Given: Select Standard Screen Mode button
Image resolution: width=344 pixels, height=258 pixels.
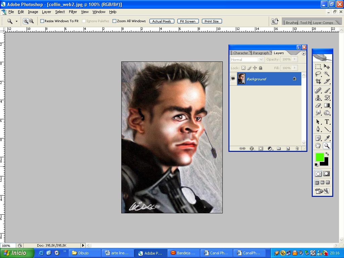Looking at the screenshot, I should (317, 182).
